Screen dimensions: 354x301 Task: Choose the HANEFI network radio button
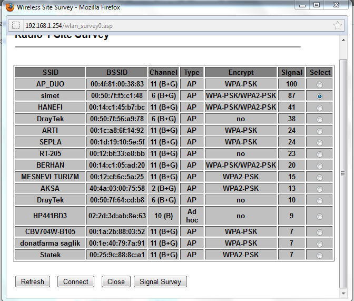[x=320, y=108]
